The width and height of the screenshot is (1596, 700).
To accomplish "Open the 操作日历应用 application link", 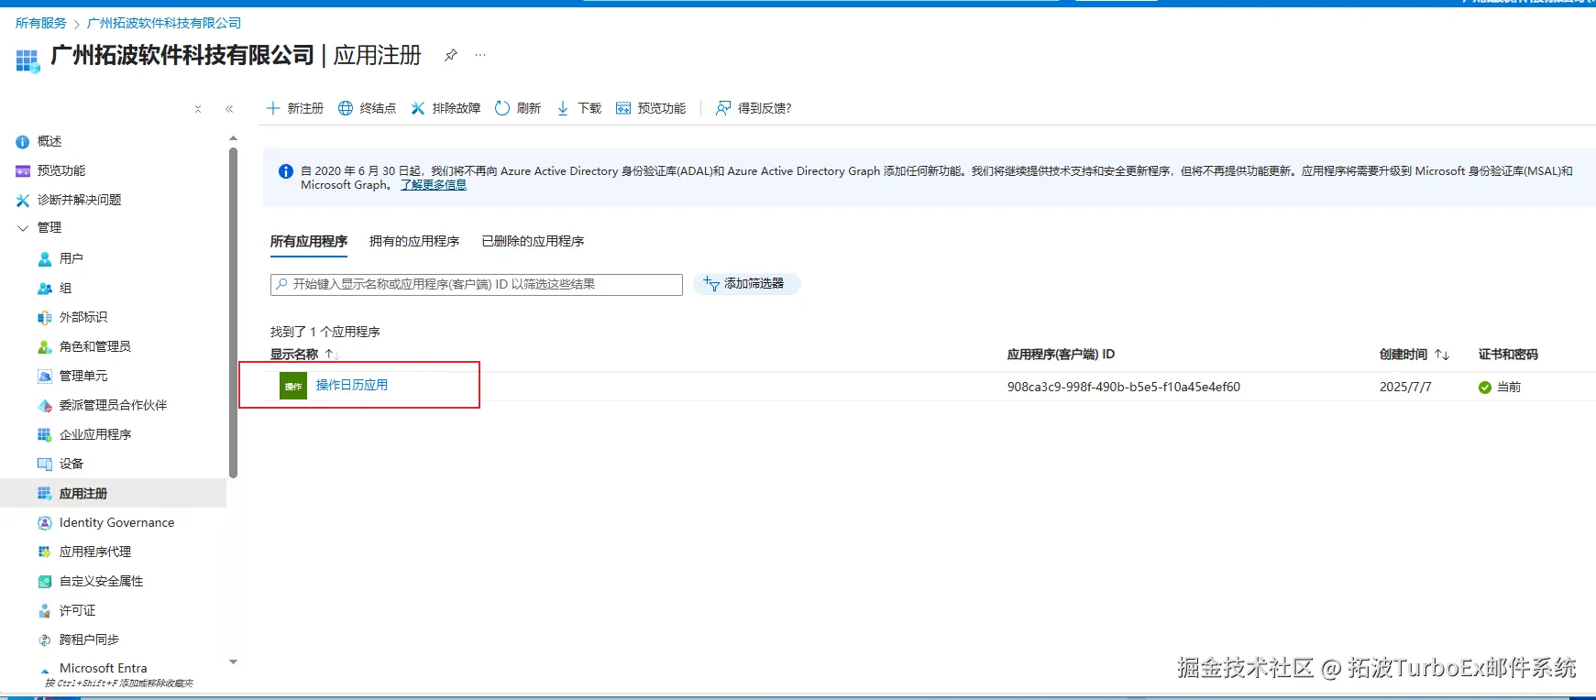I will pos(352,385).
